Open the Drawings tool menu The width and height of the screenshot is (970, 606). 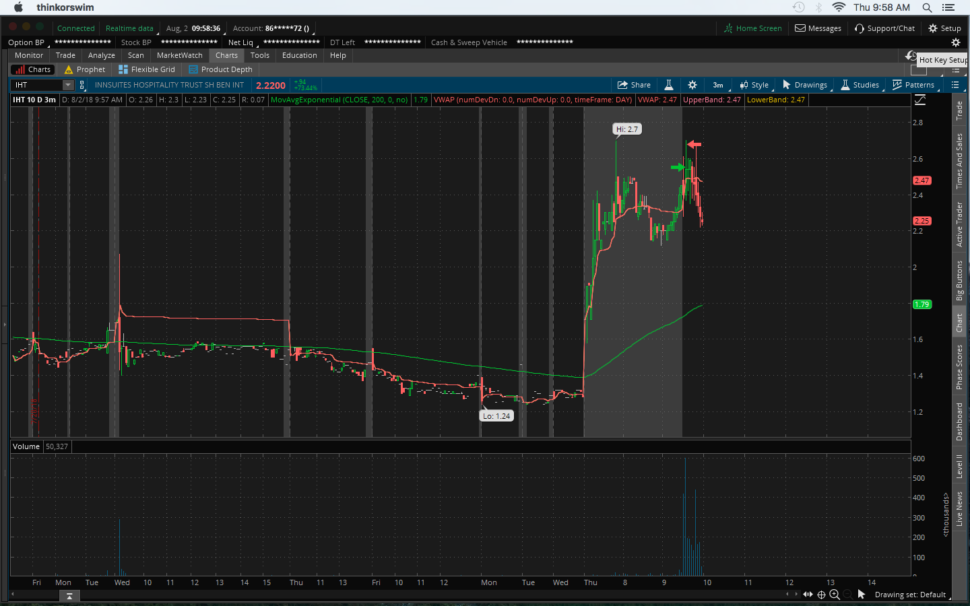click(805, 85)
